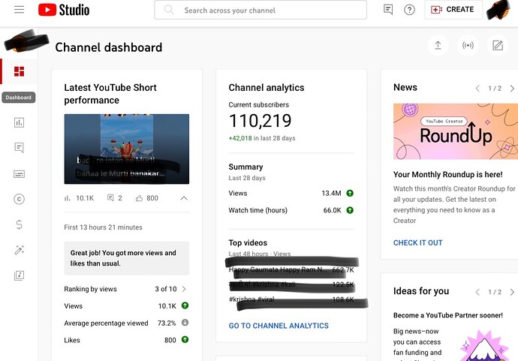Open the Earn dollar icon in the sidebar
518x361 pixels.
[x=19, y=224]
